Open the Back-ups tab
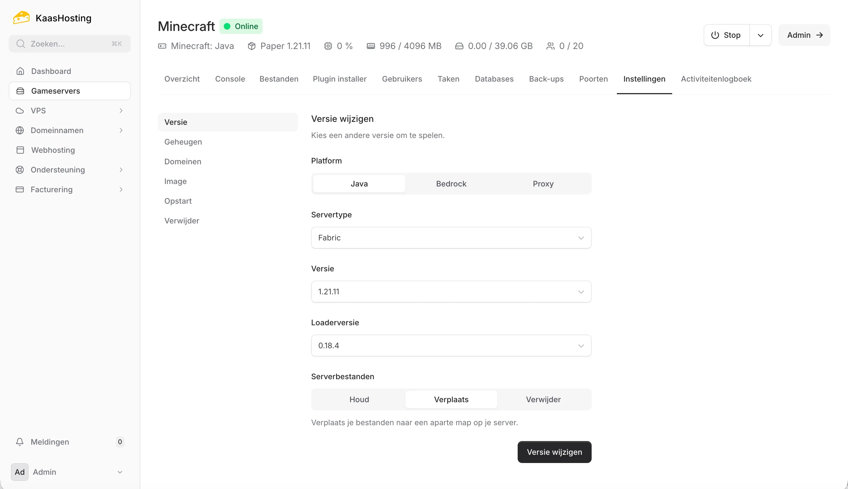 [x=546, y=79]
